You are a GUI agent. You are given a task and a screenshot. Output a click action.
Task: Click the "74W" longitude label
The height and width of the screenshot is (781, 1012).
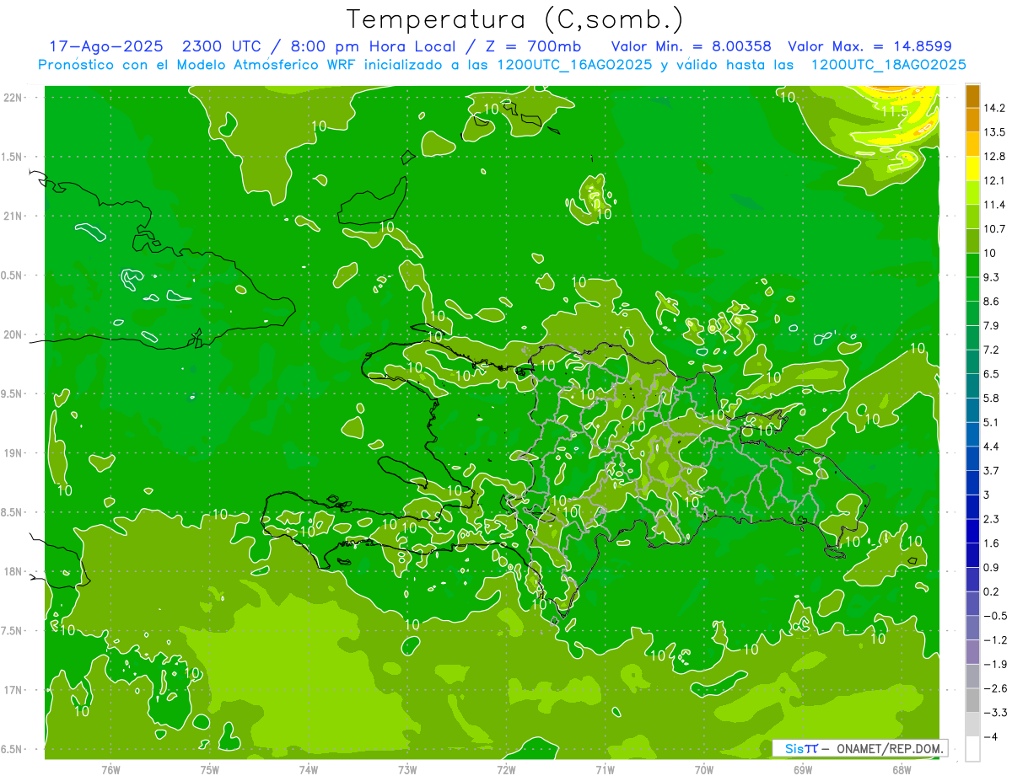click(309, 769)
